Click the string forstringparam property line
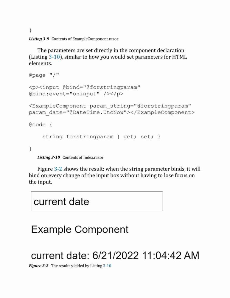This screenshot has height=298, width=230. point(101,137)
